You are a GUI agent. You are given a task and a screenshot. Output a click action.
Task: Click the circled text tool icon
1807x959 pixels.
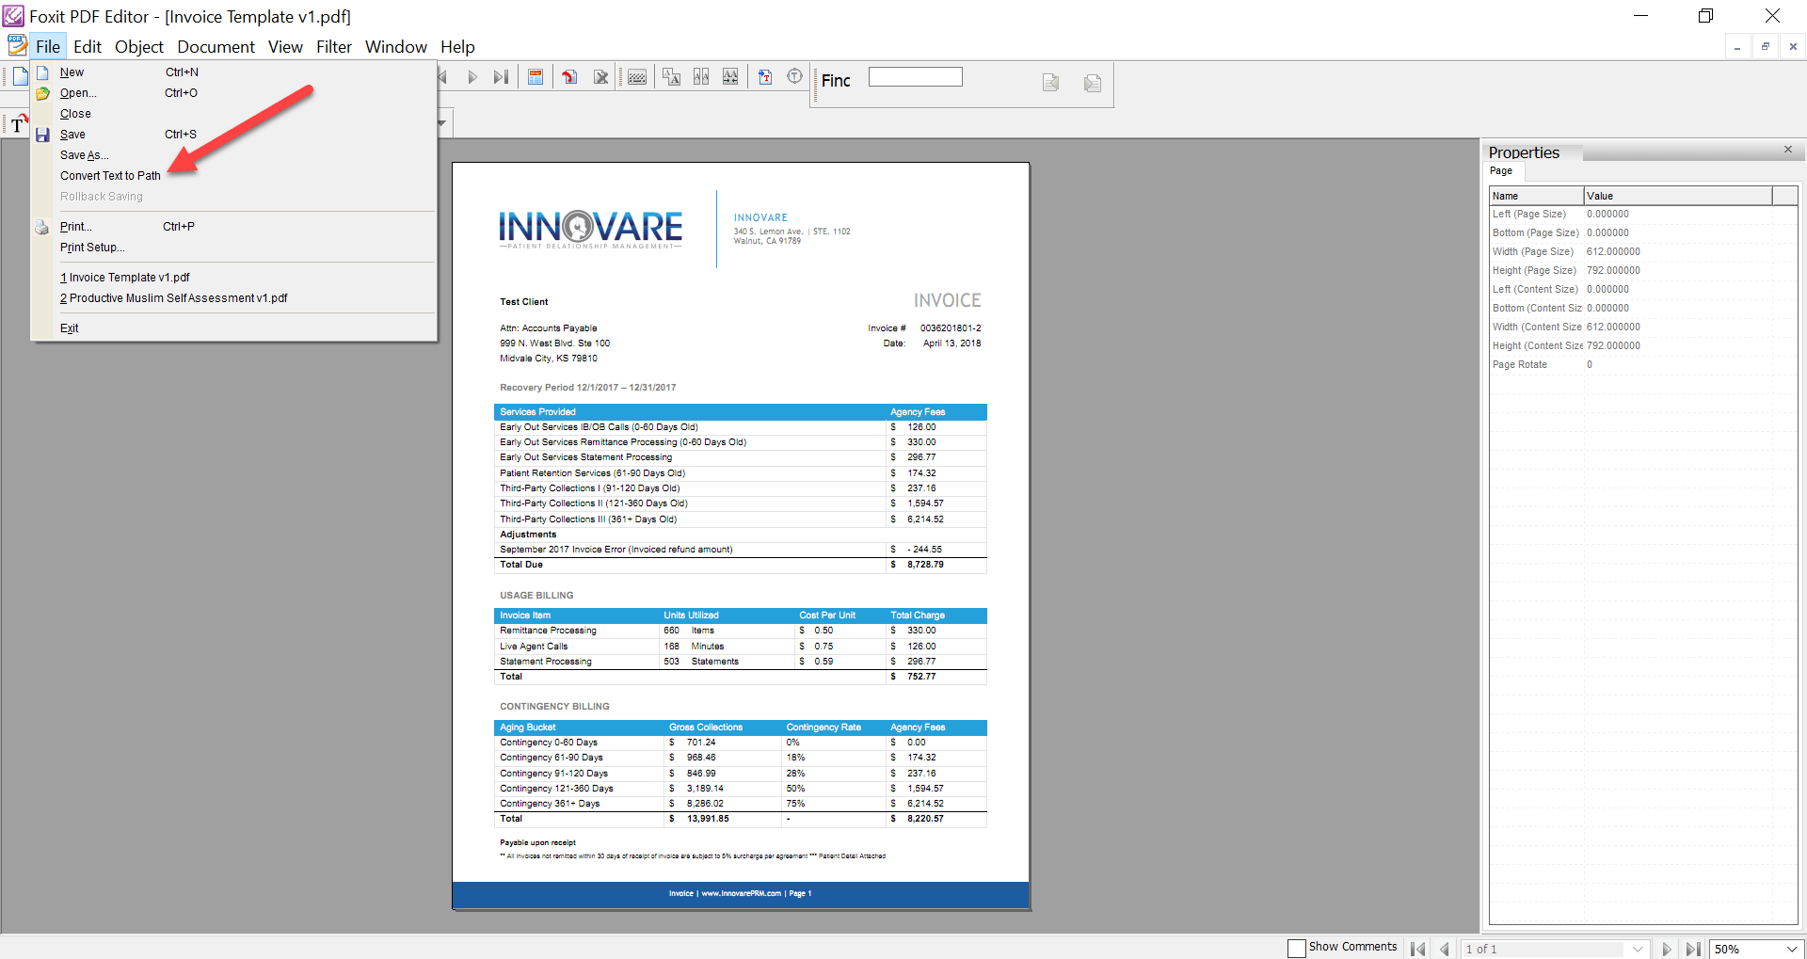(795, 77)
